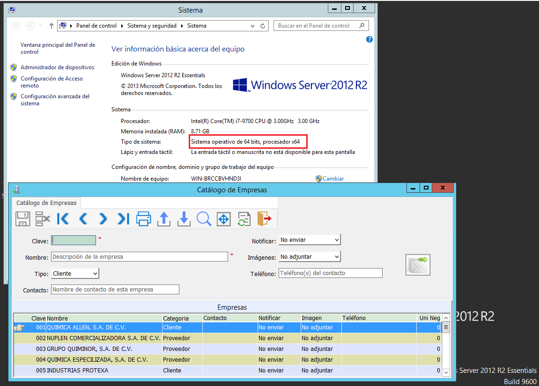Expand the arrow after Panel de control breadcrumb
Viewport: 539px width, 386px height.
pyautogui.click(x=122, y=26)
